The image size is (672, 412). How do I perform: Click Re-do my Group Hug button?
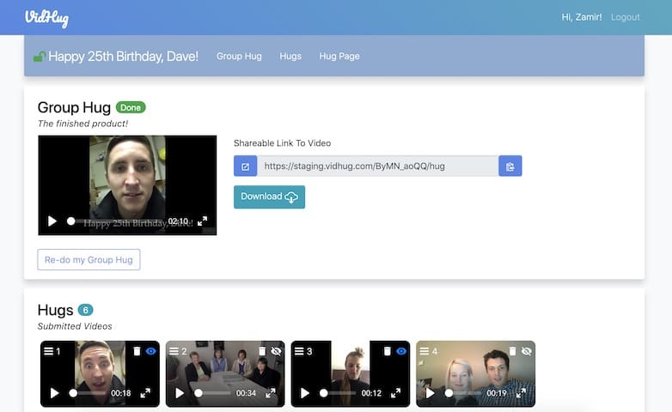(x=89, y=259)
